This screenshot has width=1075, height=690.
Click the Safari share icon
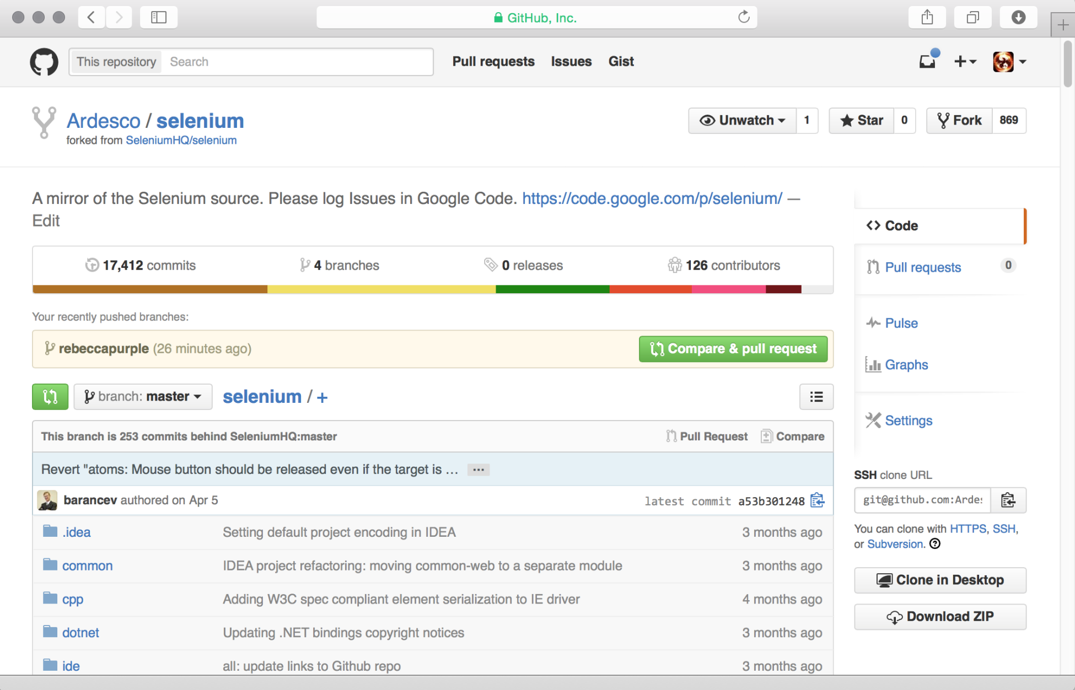[927, 17]
